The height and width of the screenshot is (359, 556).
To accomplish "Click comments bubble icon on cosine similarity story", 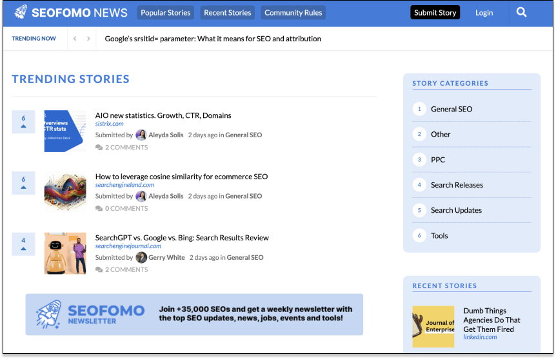I will (99, 209).
